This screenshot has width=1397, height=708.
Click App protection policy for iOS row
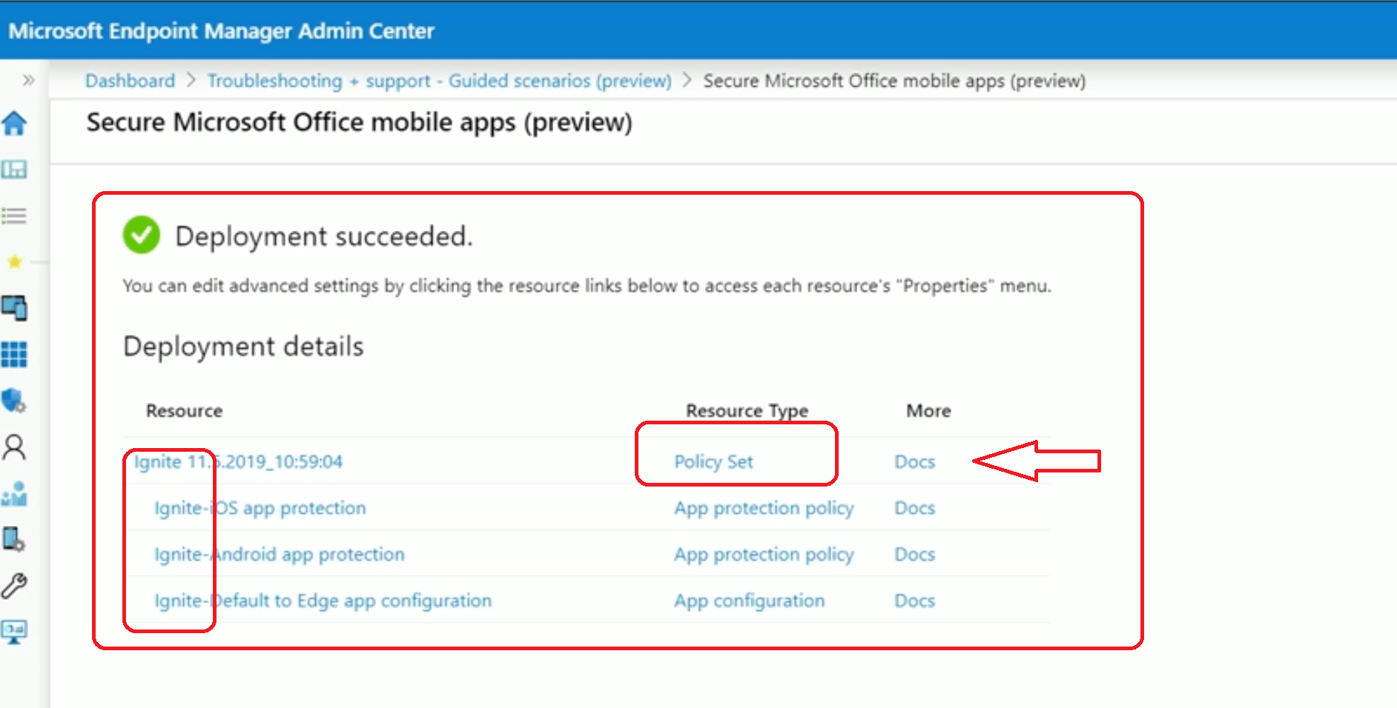click(764, 508)
